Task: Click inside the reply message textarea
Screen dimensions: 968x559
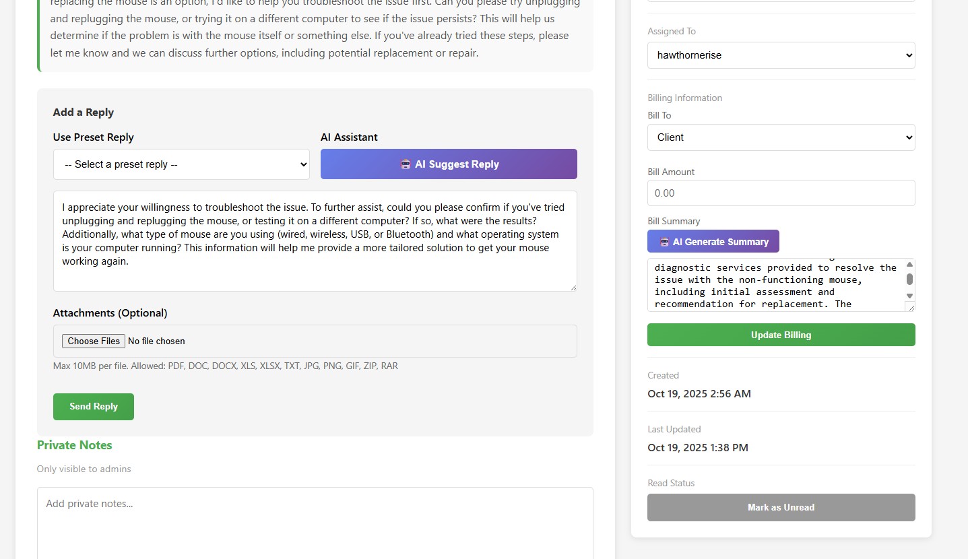Action: pos(315,241)
